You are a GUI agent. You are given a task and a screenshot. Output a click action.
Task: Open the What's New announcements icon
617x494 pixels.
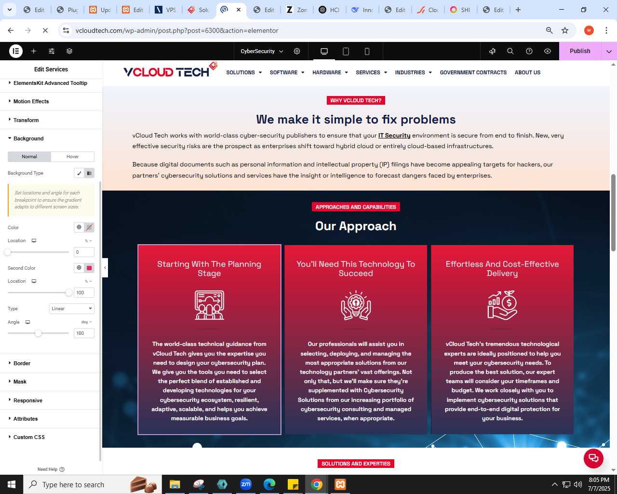point(492,51)
